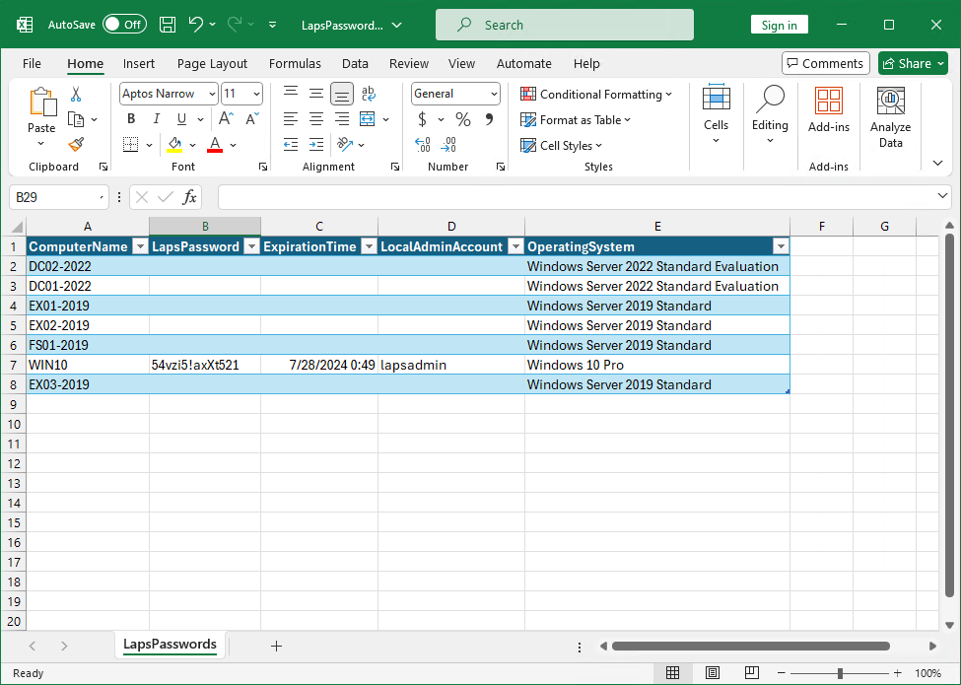Open the Comments pane button
The height and width of the screenshot is (685, 961).
click(825, 63)
